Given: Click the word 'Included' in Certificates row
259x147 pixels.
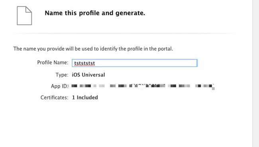Looking at the screenshot, I should coord(87,98).
